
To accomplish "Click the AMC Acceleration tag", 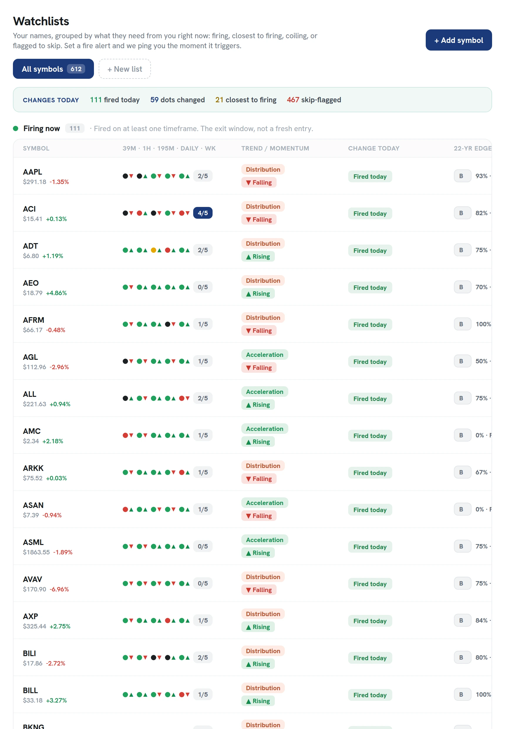I will (265, 429).
